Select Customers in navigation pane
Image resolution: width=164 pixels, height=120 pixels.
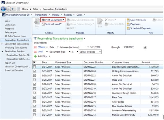pyautogui.click(x=10, y=25)
